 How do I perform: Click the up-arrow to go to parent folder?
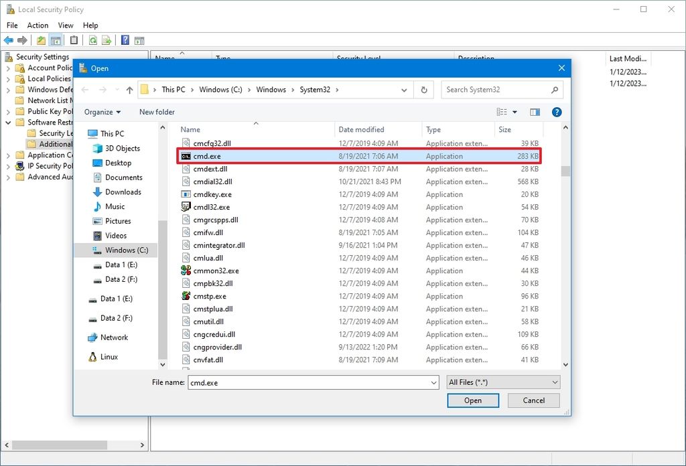click(129, 89)
